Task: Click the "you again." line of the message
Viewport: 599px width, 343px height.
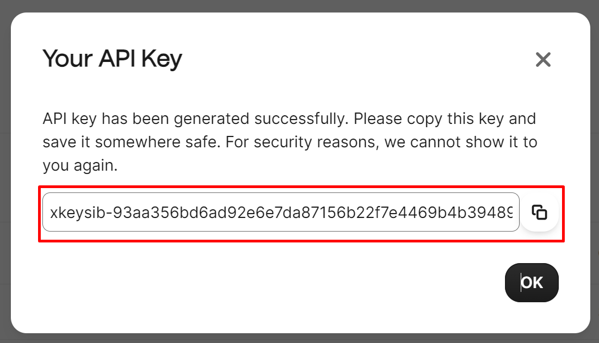Action: [80, 166]
